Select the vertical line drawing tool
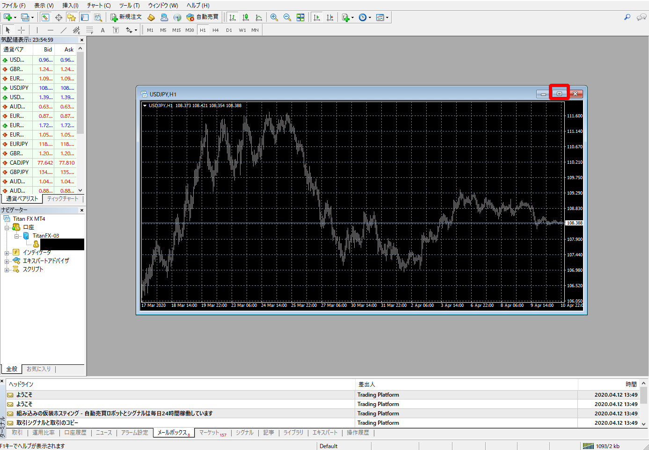649x450 pixels. click(x=37, y=30)
